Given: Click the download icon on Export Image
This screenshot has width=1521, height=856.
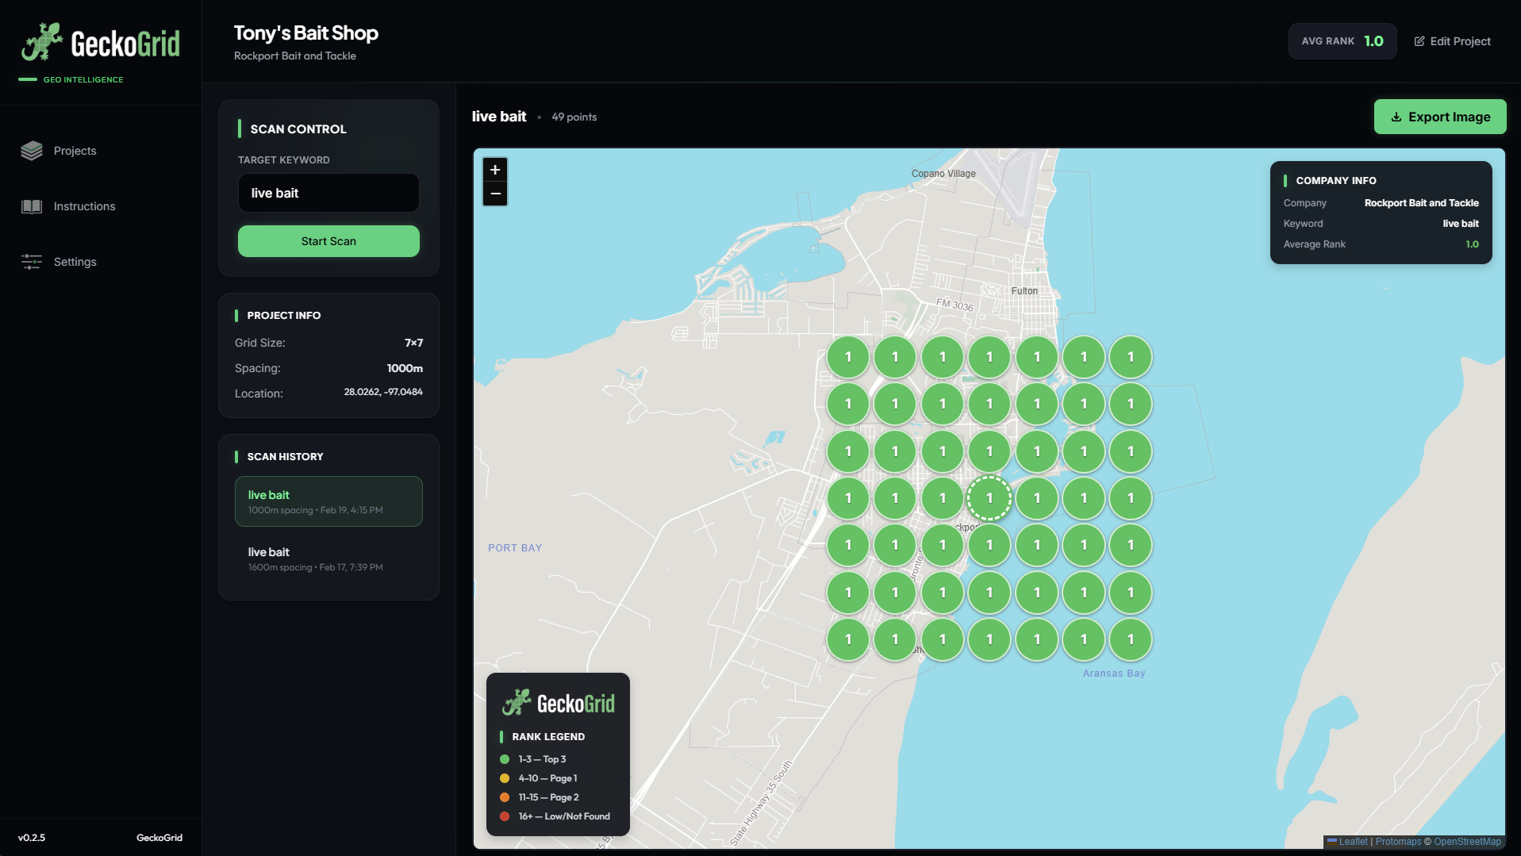Looking at the screenshot, I should (1396, 117).
